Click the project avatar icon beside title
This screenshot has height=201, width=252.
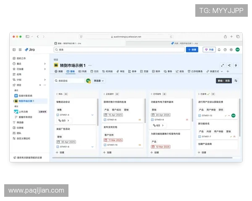56,65
